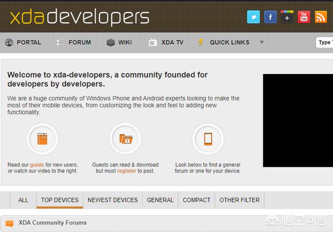
Task: Switch to the NEWEST DEVICES tab
Action: point(112,200)
